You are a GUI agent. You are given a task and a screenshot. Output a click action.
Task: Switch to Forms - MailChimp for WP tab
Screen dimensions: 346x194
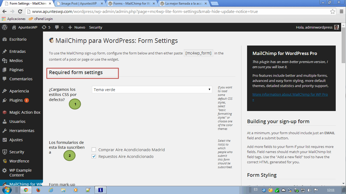pyautogui.click(x=132, y=4)
